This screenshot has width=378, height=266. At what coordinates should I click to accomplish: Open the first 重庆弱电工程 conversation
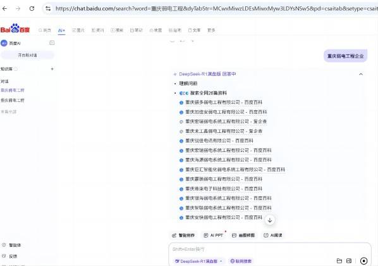(12, 91)
